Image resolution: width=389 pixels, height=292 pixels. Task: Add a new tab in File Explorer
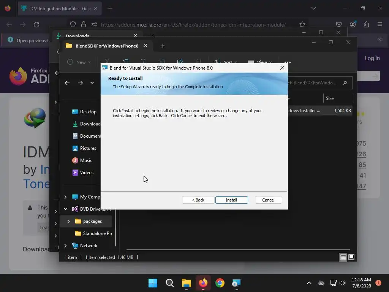[163, 46]
